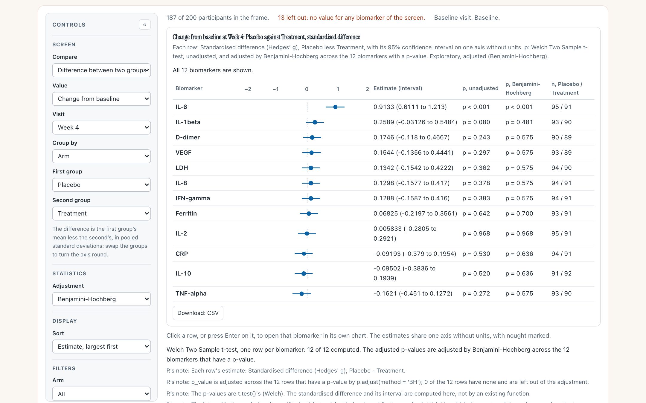Image resolution: width=646 pixels, height=403 pixels.
Task: Open the D-dimer biomarker row
Action: [383, 137]
